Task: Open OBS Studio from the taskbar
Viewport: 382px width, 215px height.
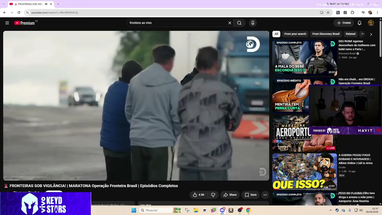Action: [240, 210]
